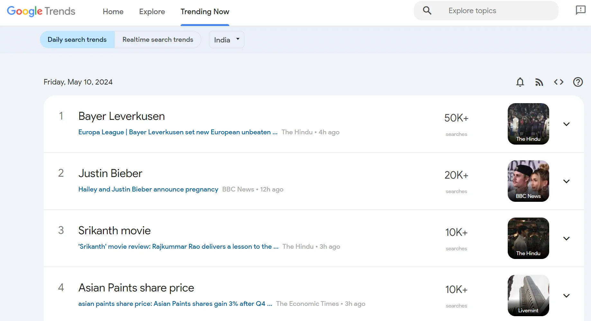Select the Trending Now tab

click(205, 12)
